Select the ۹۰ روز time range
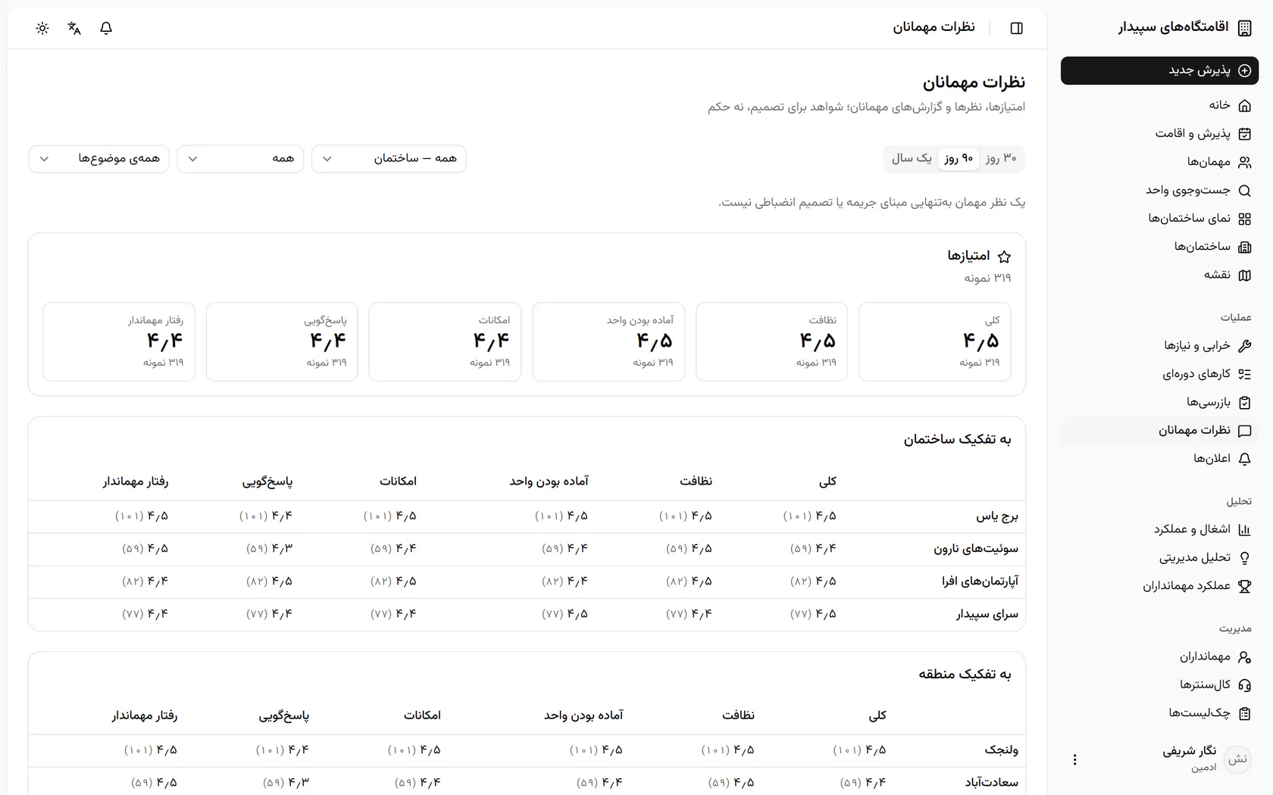This screenshot has height=795, width=1273. (959, 158)
